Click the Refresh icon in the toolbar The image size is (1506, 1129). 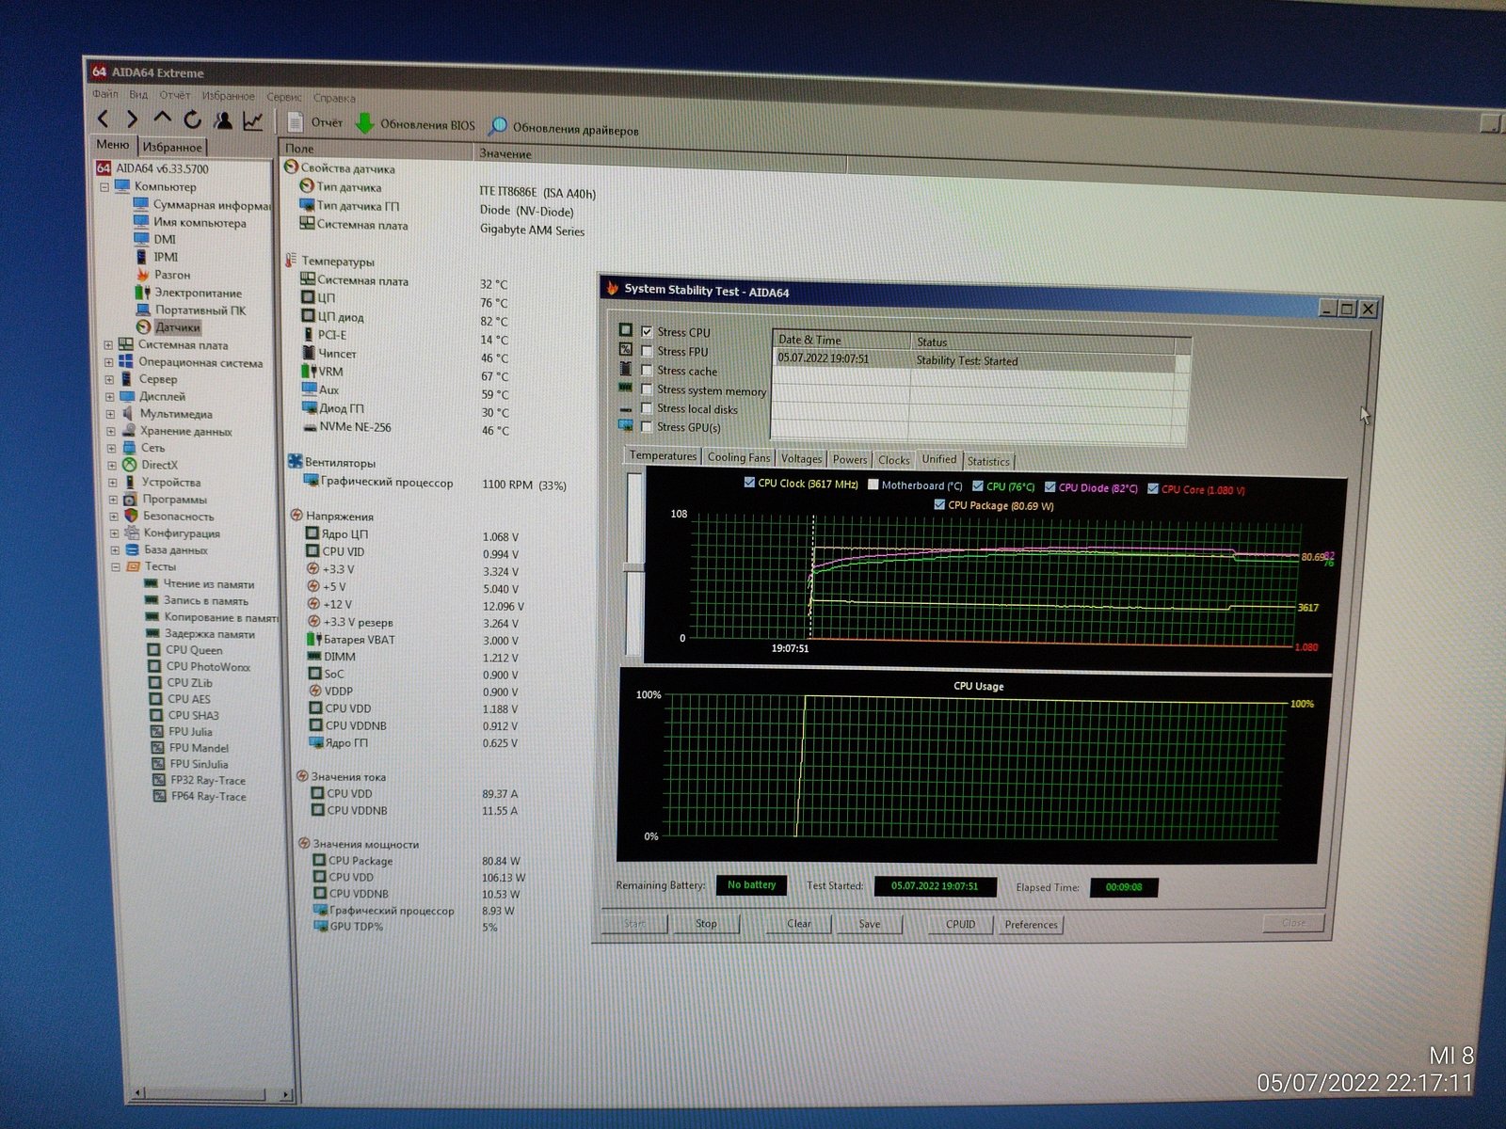coord(192,119)
